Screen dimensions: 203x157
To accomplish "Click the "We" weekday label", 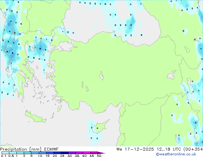I will click(x=119, y=149).
